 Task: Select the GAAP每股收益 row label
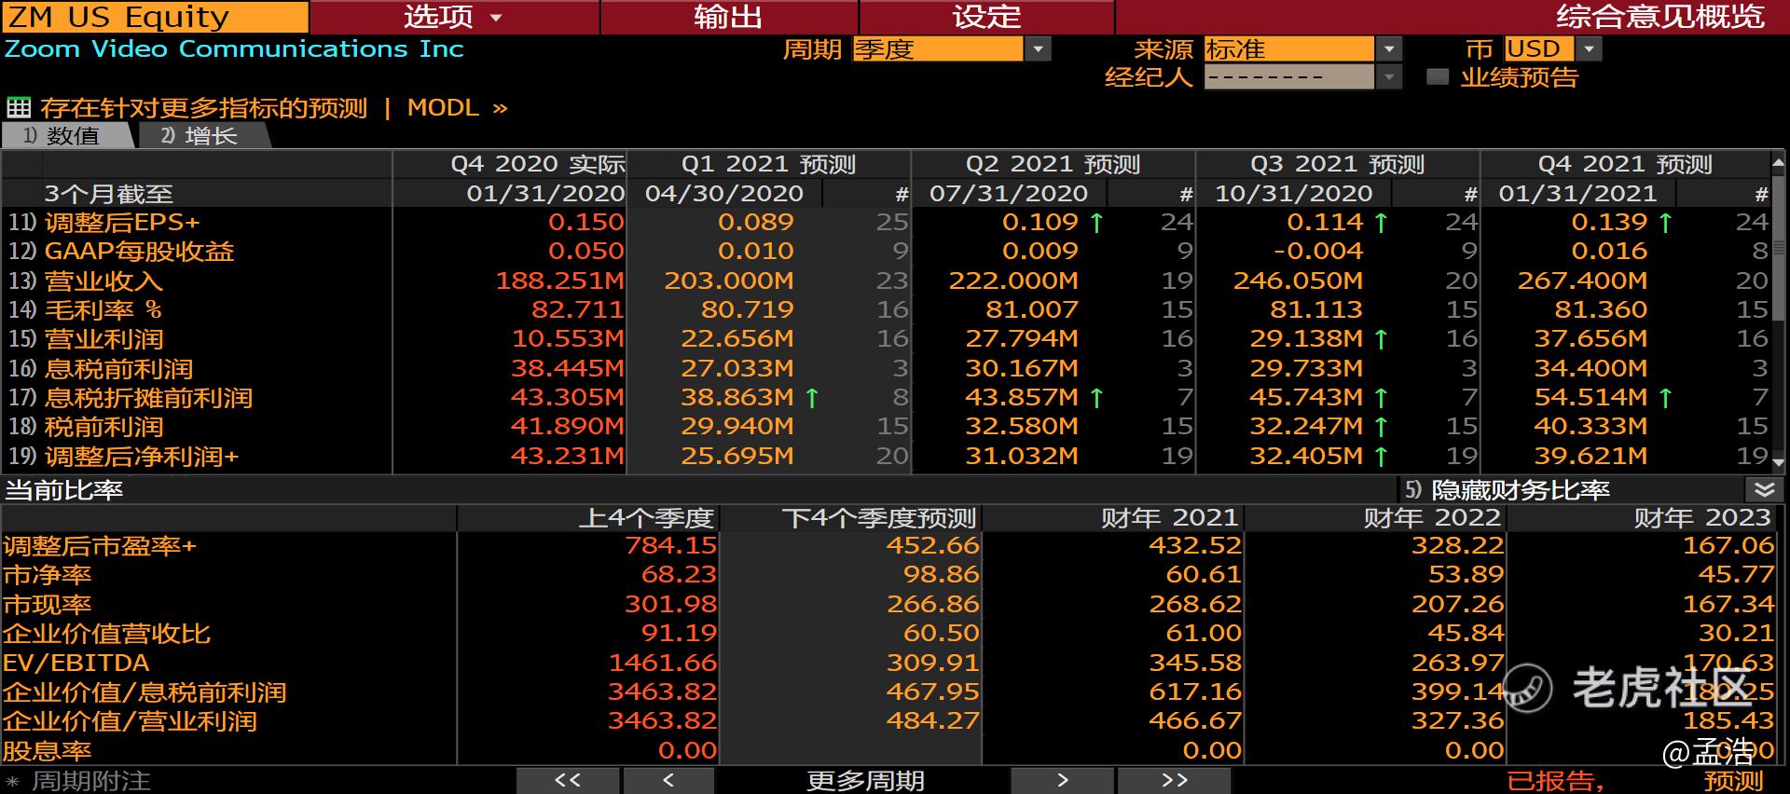(139, 252)
